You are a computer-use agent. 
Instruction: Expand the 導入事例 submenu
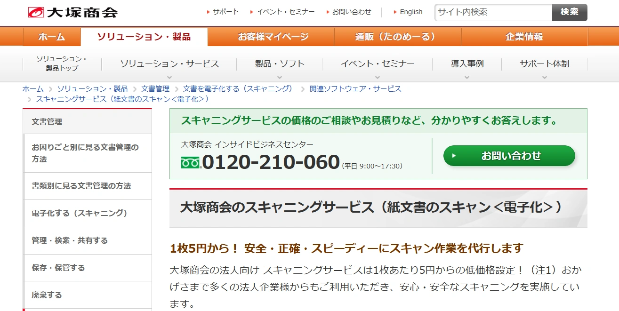(467, 64)
